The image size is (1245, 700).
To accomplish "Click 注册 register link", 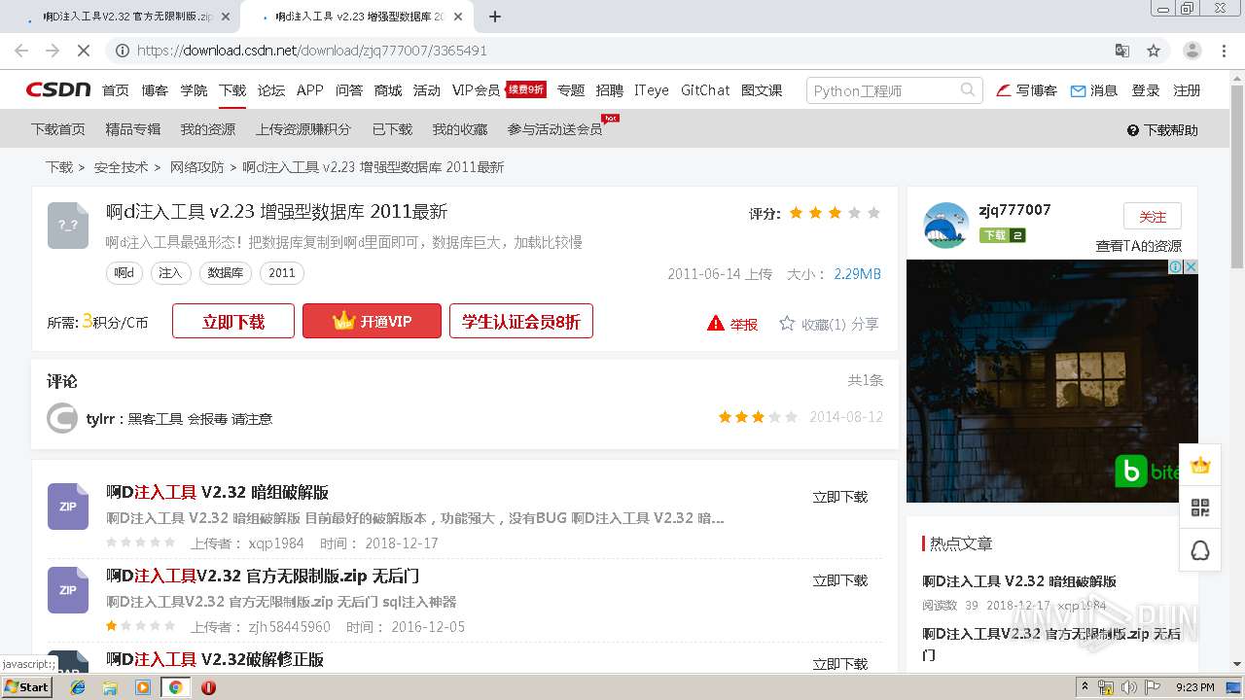I will 1187,90.
